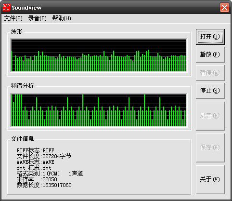
Task: Open the 关于(V) about dialog
Action: [210, 179]
